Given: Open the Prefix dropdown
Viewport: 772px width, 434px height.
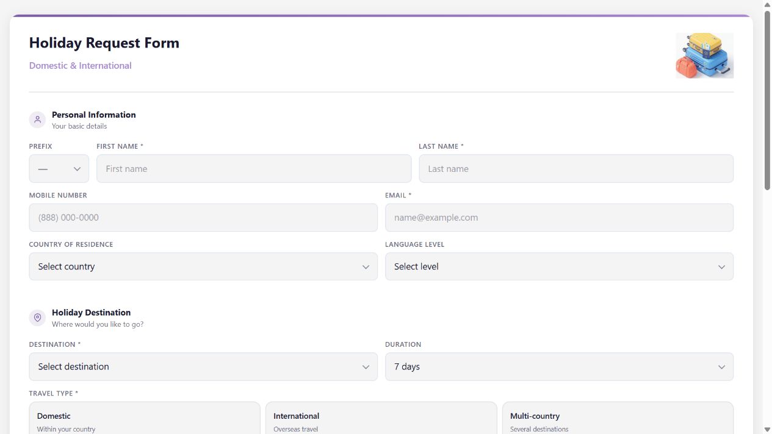Looking at the screenshot, I should (x=59, y=169).
